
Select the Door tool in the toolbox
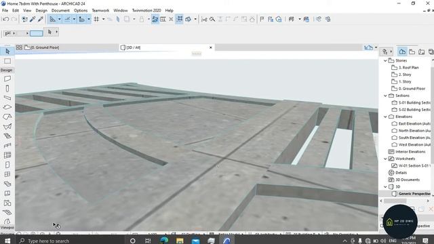coord(7,165)
